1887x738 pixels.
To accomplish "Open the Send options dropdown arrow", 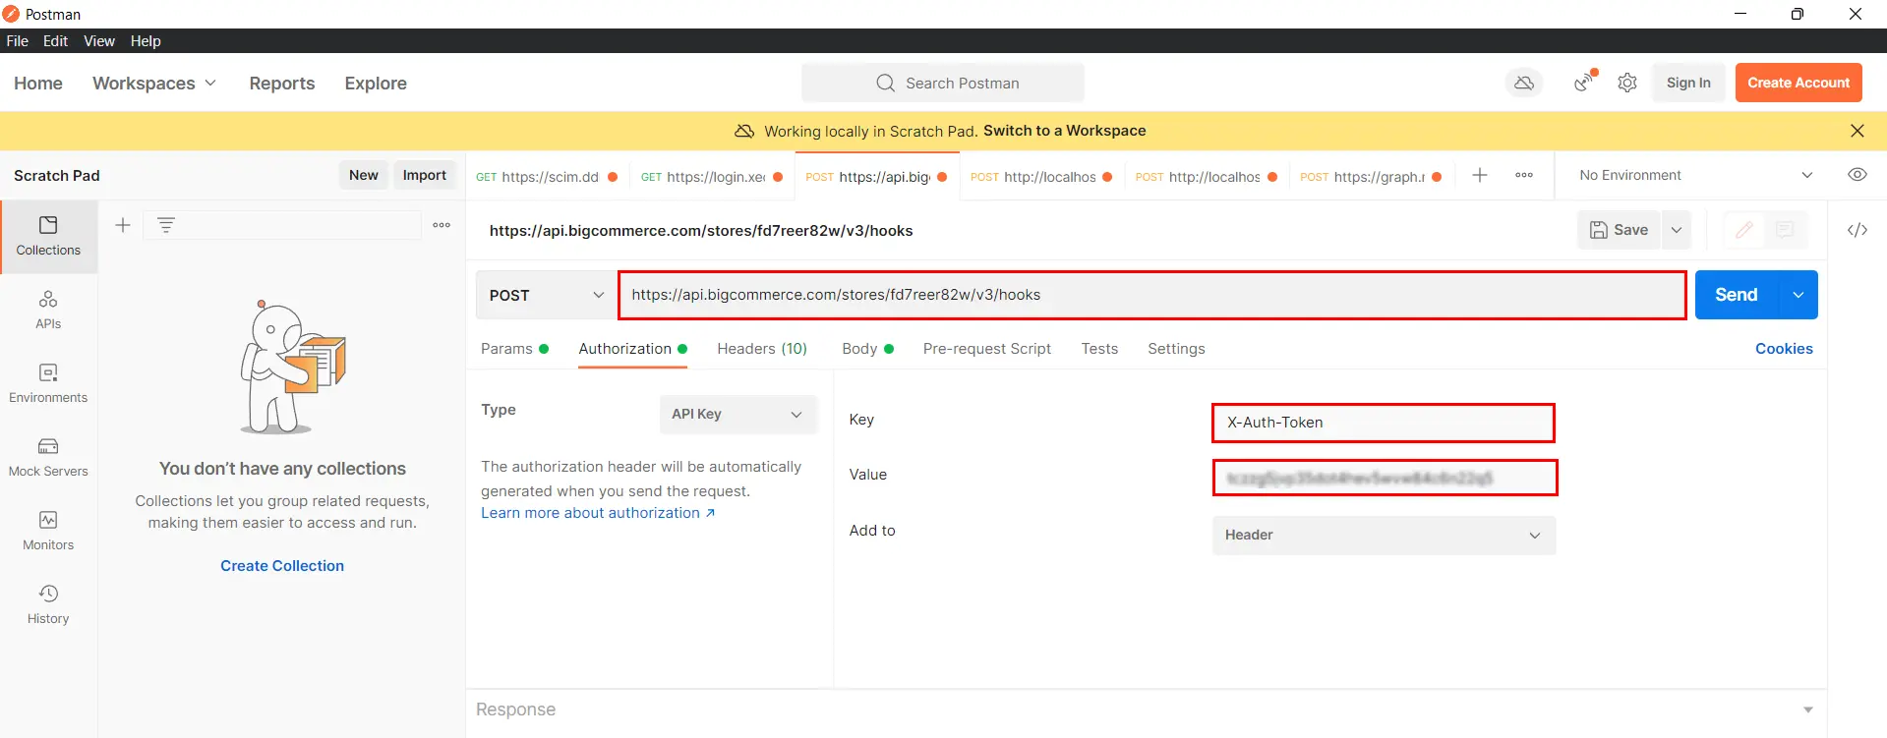I will pyautogui.click(x=1799, y=295).
